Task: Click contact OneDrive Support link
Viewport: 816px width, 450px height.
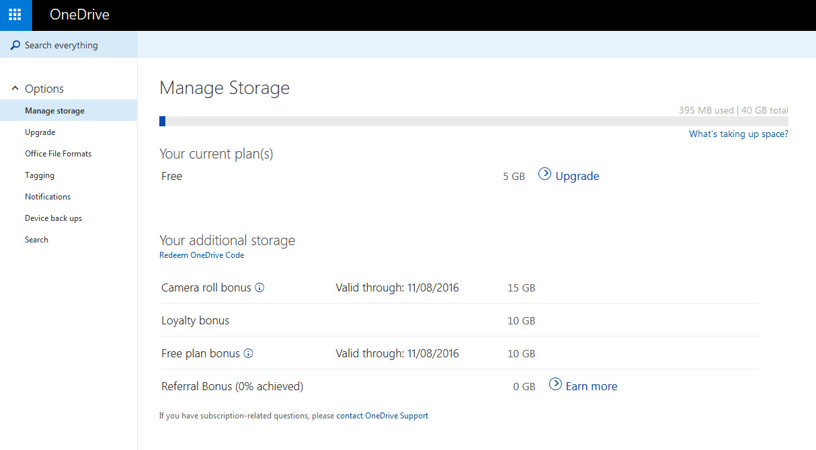Action: click(x=382, y=416)
